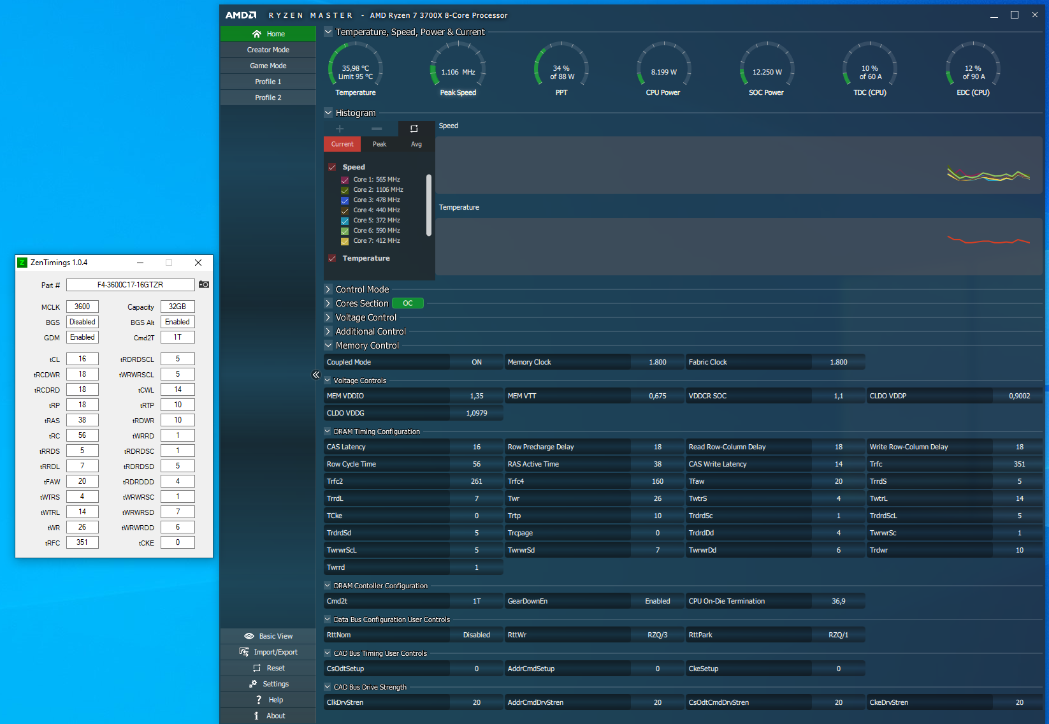Minimize the ZenTimings window

[x=140, y=263]
